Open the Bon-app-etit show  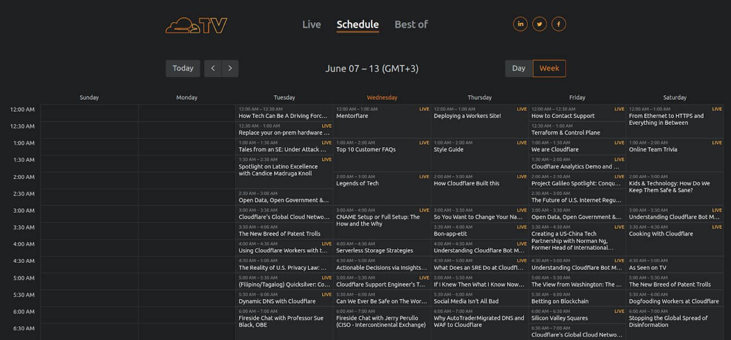(x=479, y=230)
